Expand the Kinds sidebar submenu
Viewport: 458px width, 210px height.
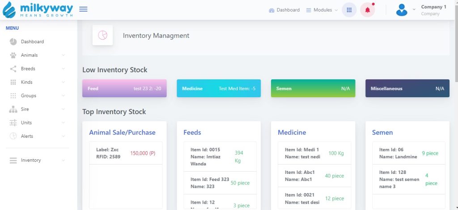pyautogui.click(x=63, y=82)
